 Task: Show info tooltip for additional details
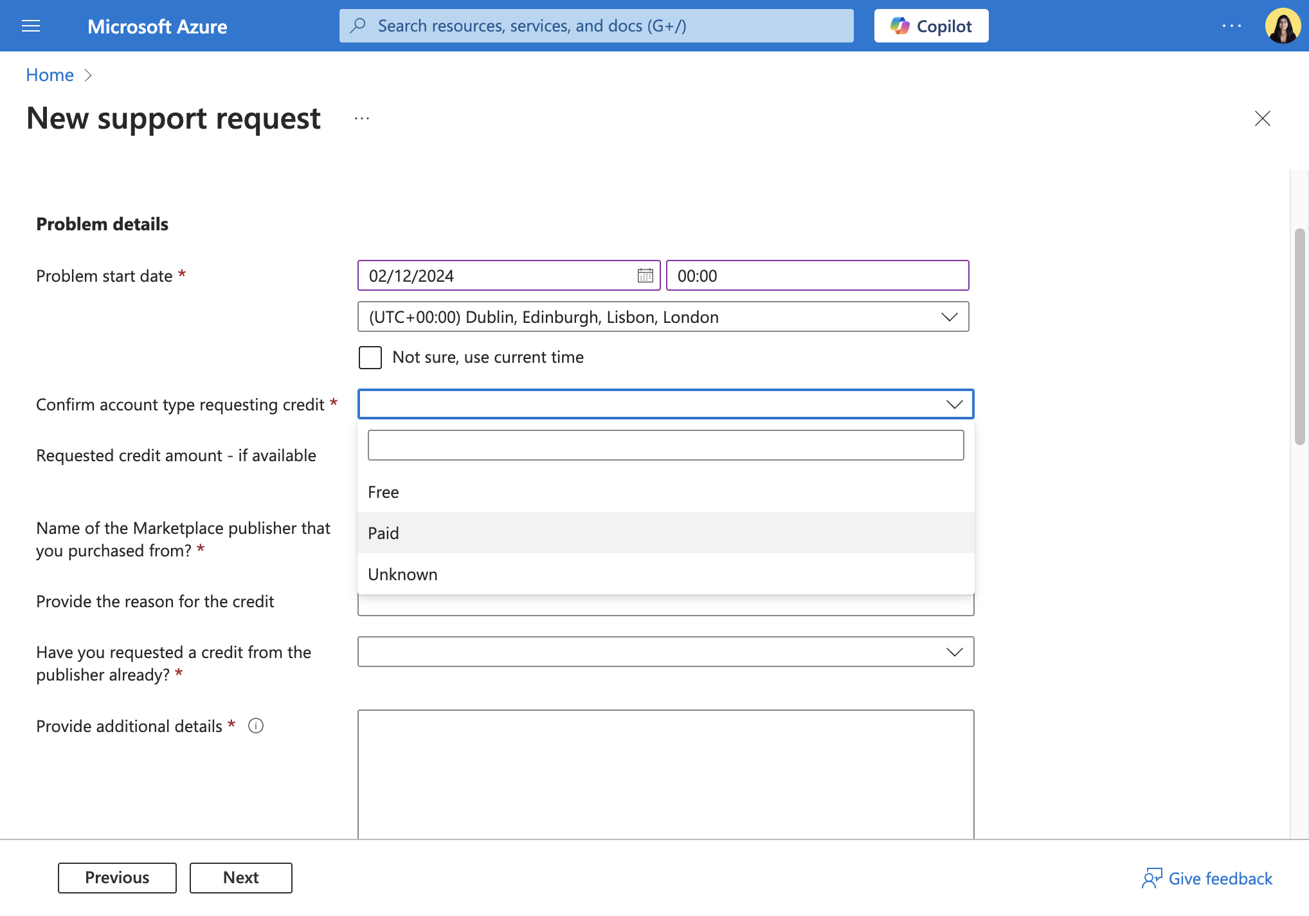(x=256, y=726)
